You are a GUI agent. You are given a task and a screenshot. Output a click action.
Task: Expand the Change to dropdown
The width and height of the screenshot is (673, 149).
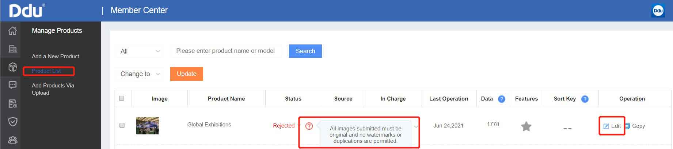(x=140, y=74)
